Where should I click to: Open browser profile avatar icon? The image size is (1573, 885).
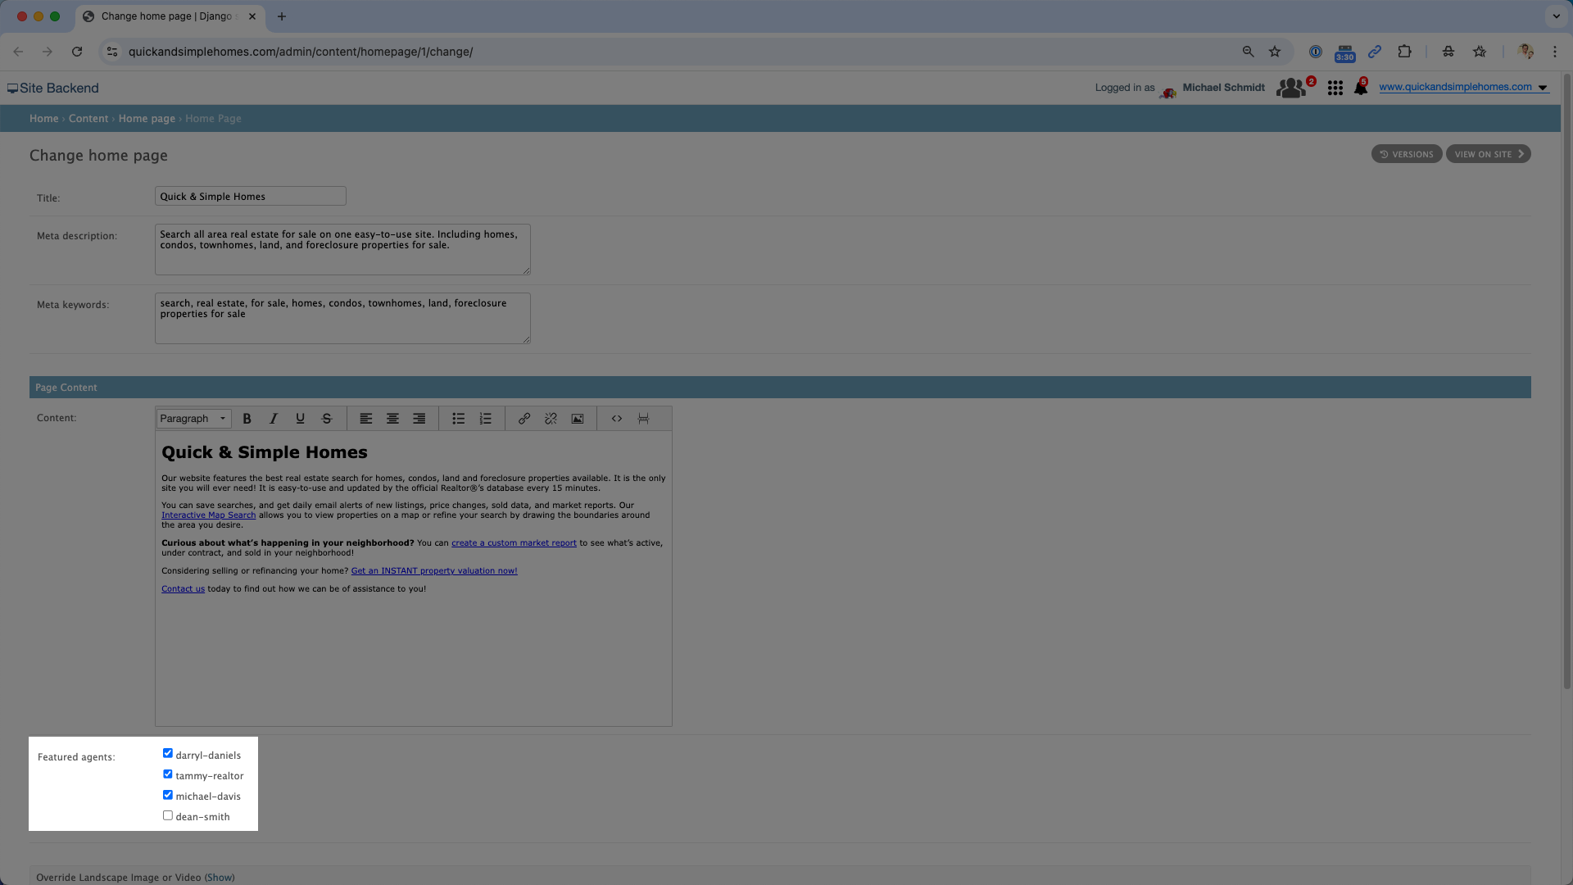click(x=1525, y=52)
